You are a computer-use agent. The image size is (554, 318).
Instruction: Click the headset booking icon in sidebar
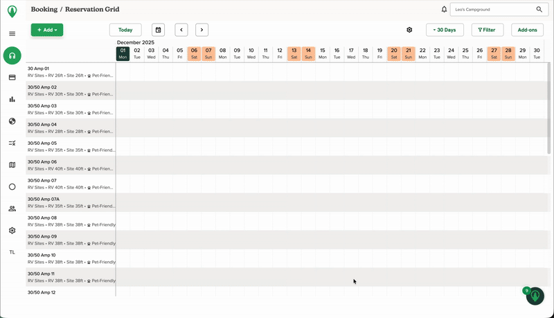pos(12,55)
